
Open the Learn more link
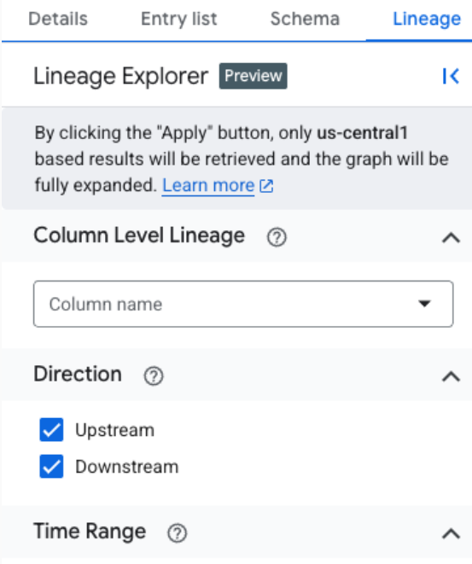point(208,186)
